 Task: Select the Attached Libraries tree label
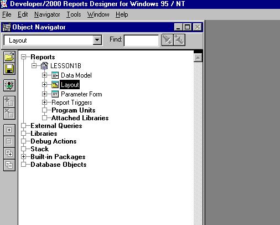[x=80, y=118]
